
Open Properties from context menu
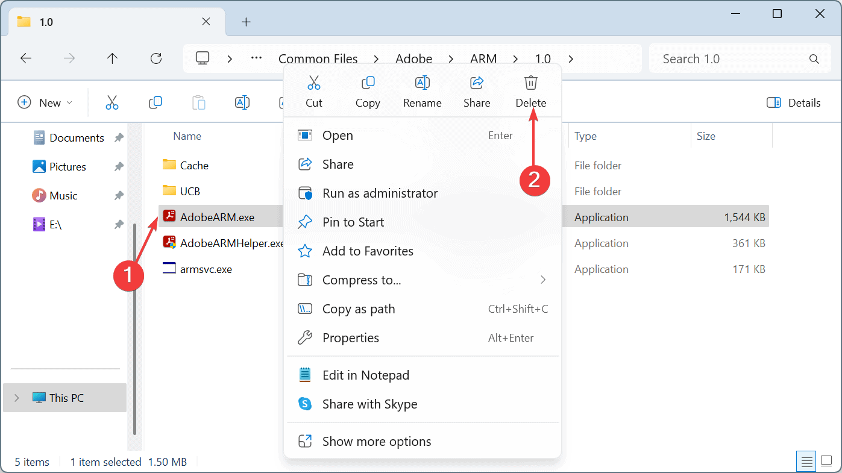click(x=423, y=338)
